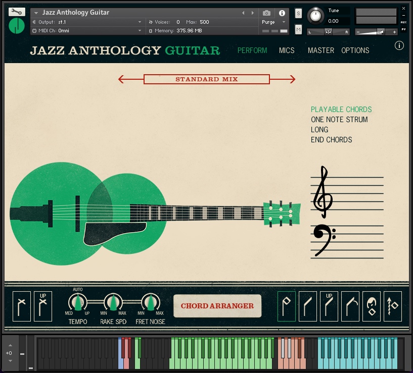Click the Standard Mix preset box
This screenshot has width=413, height=373.
[206, 79]
